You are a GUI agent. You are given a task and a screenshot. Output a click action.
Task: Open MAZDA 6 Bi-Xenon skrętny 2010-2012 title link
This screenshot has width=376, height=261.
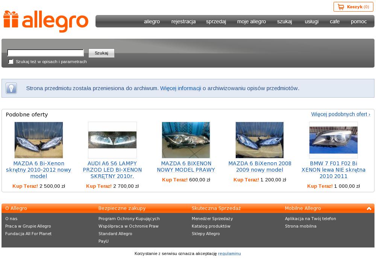pyautogui.click(x=39, y=170)
